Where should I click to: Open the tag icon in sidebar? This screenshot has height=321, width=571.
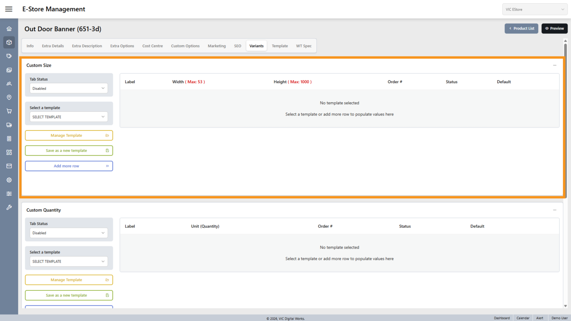9,56
